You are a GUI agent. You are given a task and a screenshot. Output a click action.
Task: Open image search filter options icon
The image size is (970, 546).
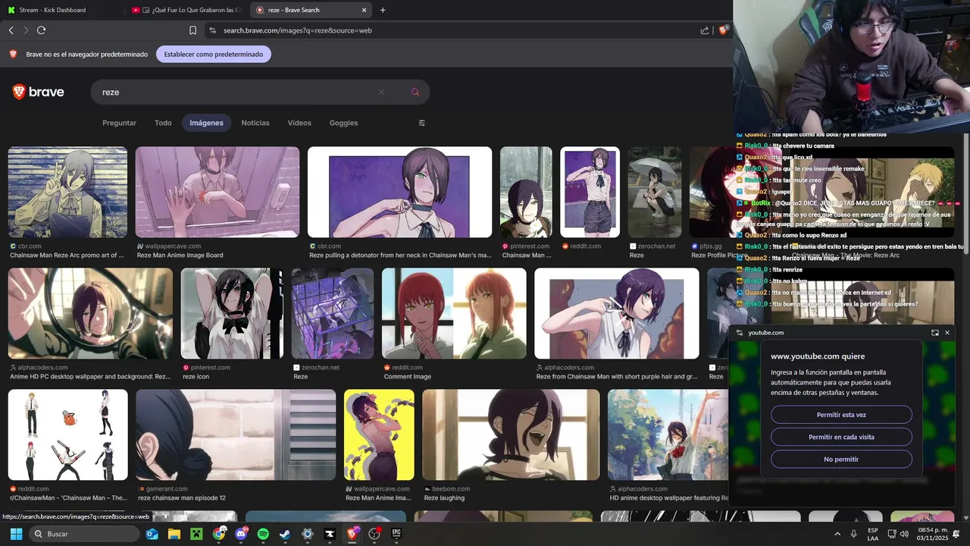[x=422, y=123]
